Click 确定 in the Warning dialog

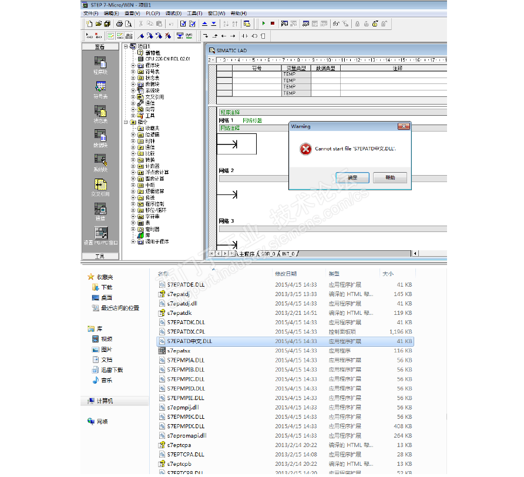click(352, 177)
